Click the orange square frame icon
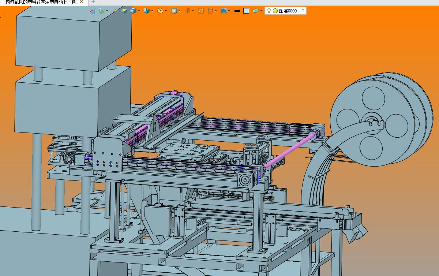This screenshot has width=439, height=276. [x=201, y=11]
